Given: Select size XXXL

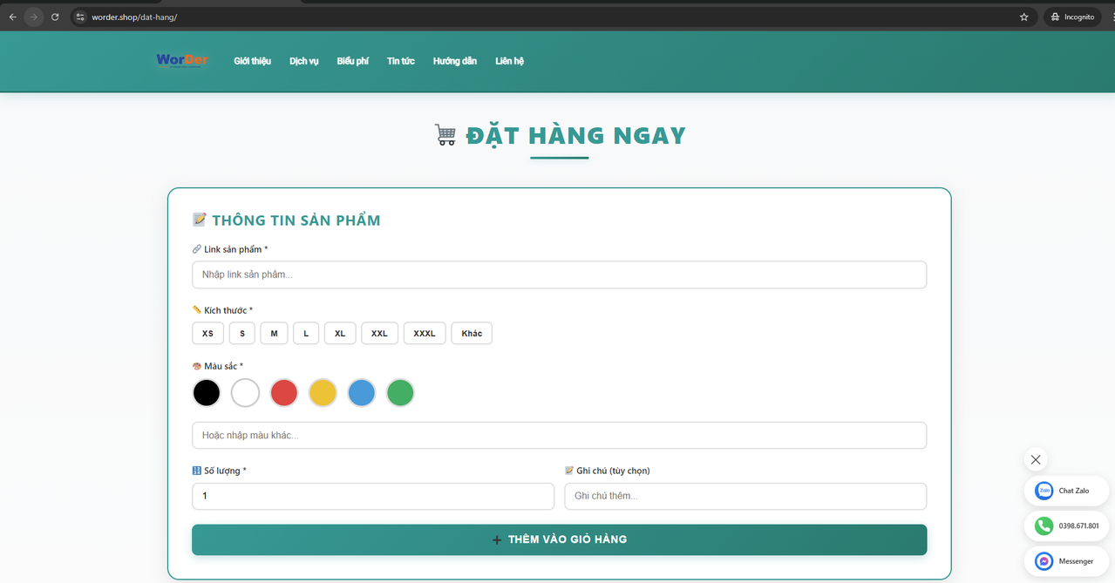Looking at the screenshot, I should [x=425, y=334].
